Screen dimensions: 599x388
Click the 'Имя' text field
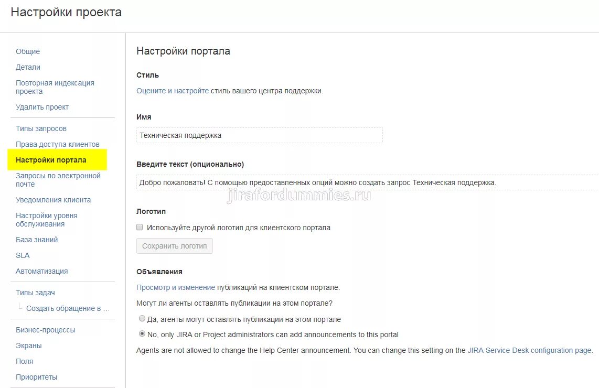click(x=259, y=135)
